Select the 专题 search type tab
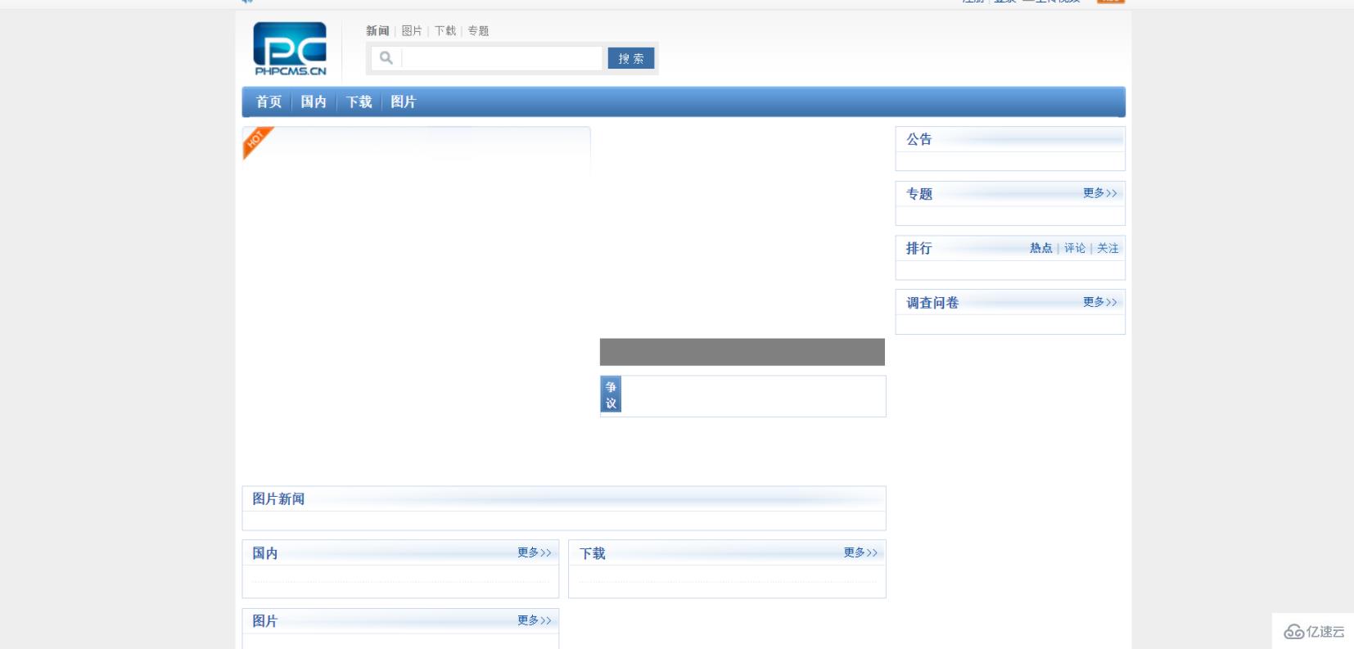 pos(478,31)
